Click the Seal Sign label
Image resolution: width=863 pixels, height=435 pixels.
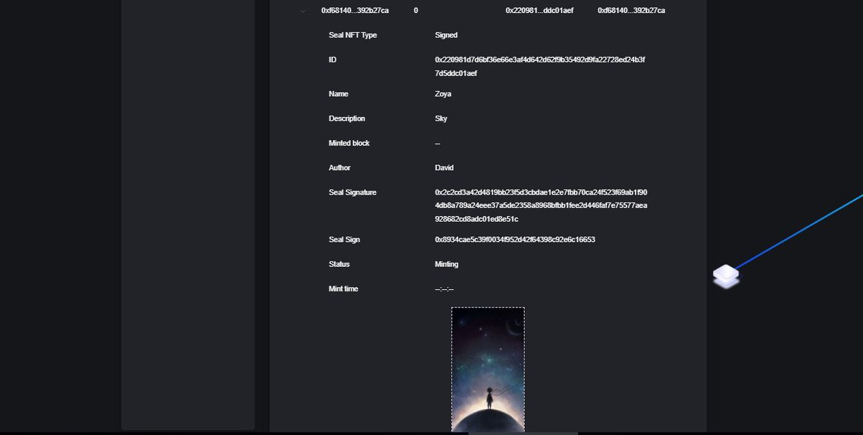344,239
